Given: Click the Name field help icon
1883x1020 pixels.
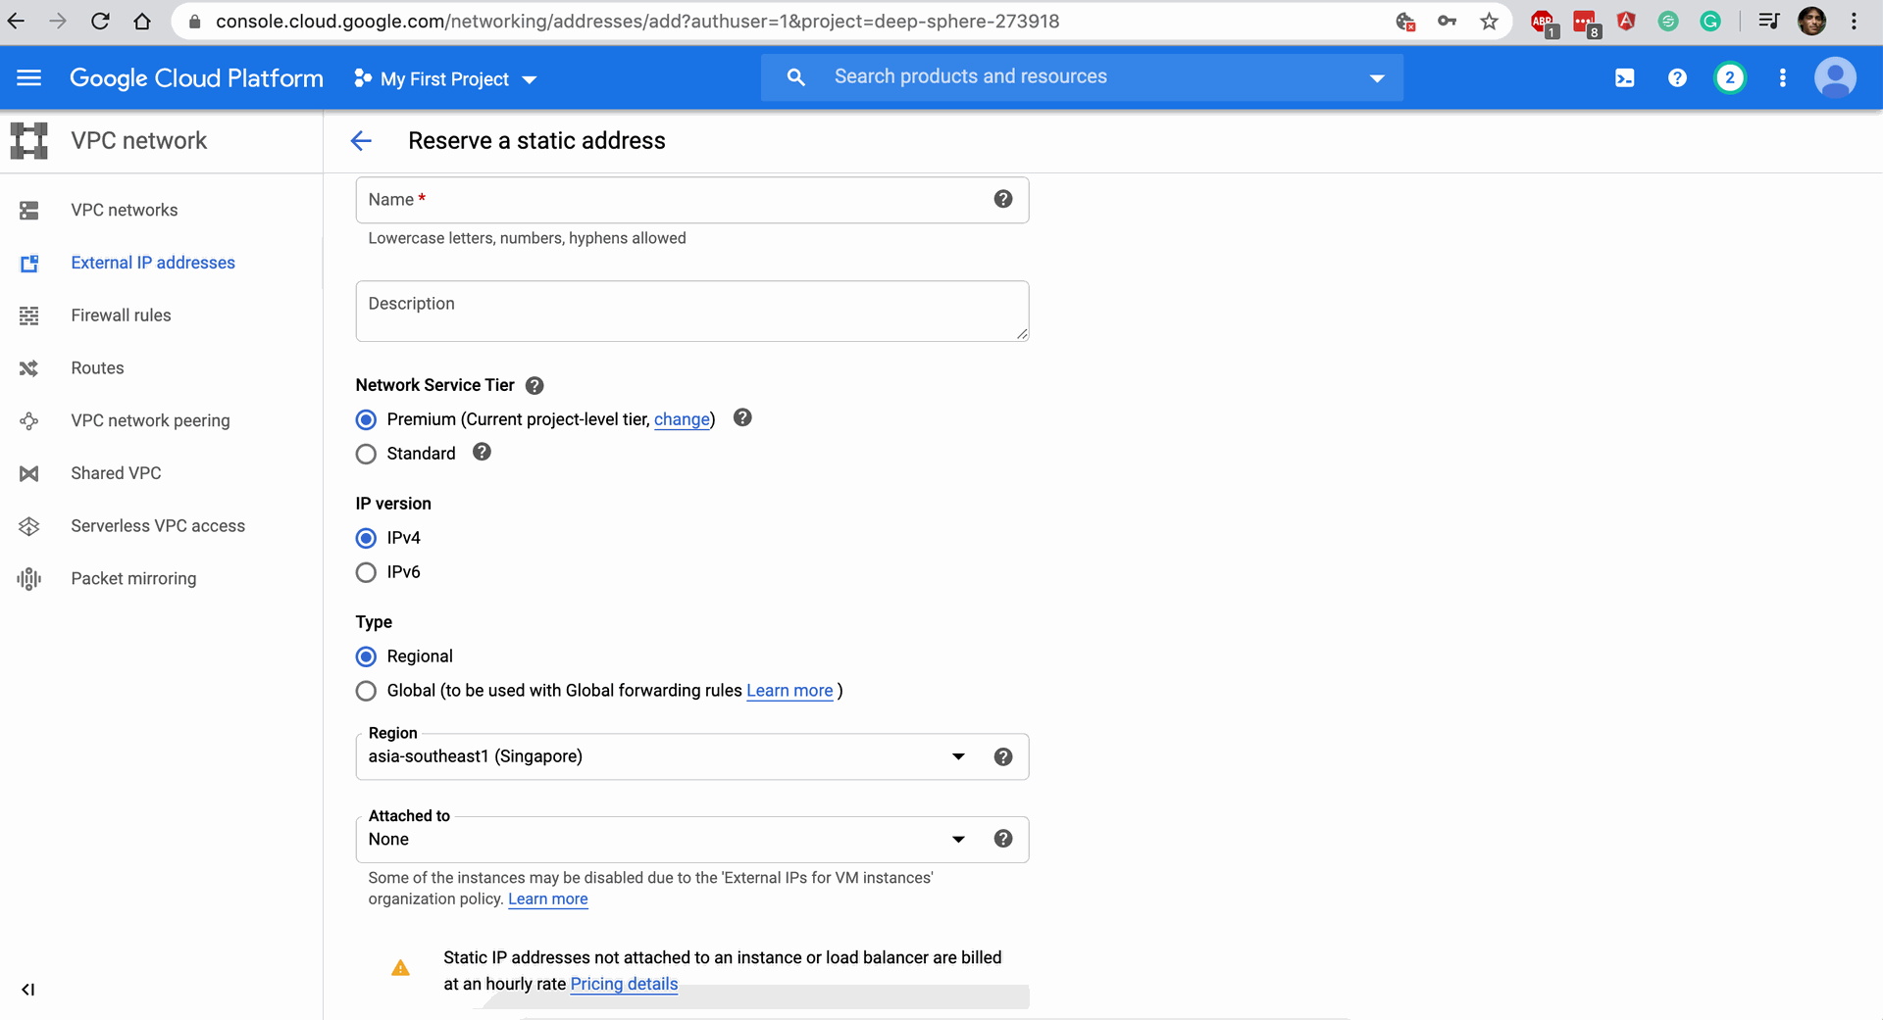Looking at the screenshot, I should [1003, 199].
